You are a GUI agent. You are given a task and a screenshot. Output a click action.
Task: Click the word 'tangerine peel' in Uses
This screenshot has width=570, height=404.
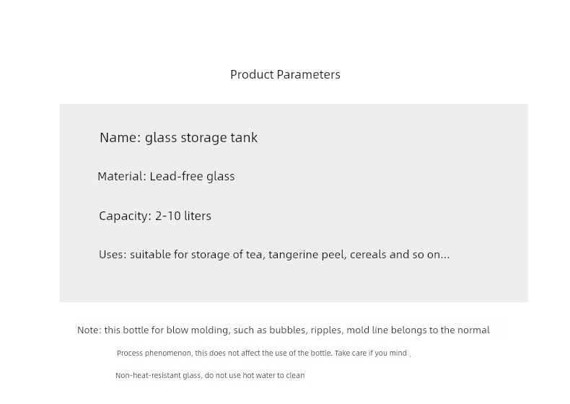coord(307,255)
